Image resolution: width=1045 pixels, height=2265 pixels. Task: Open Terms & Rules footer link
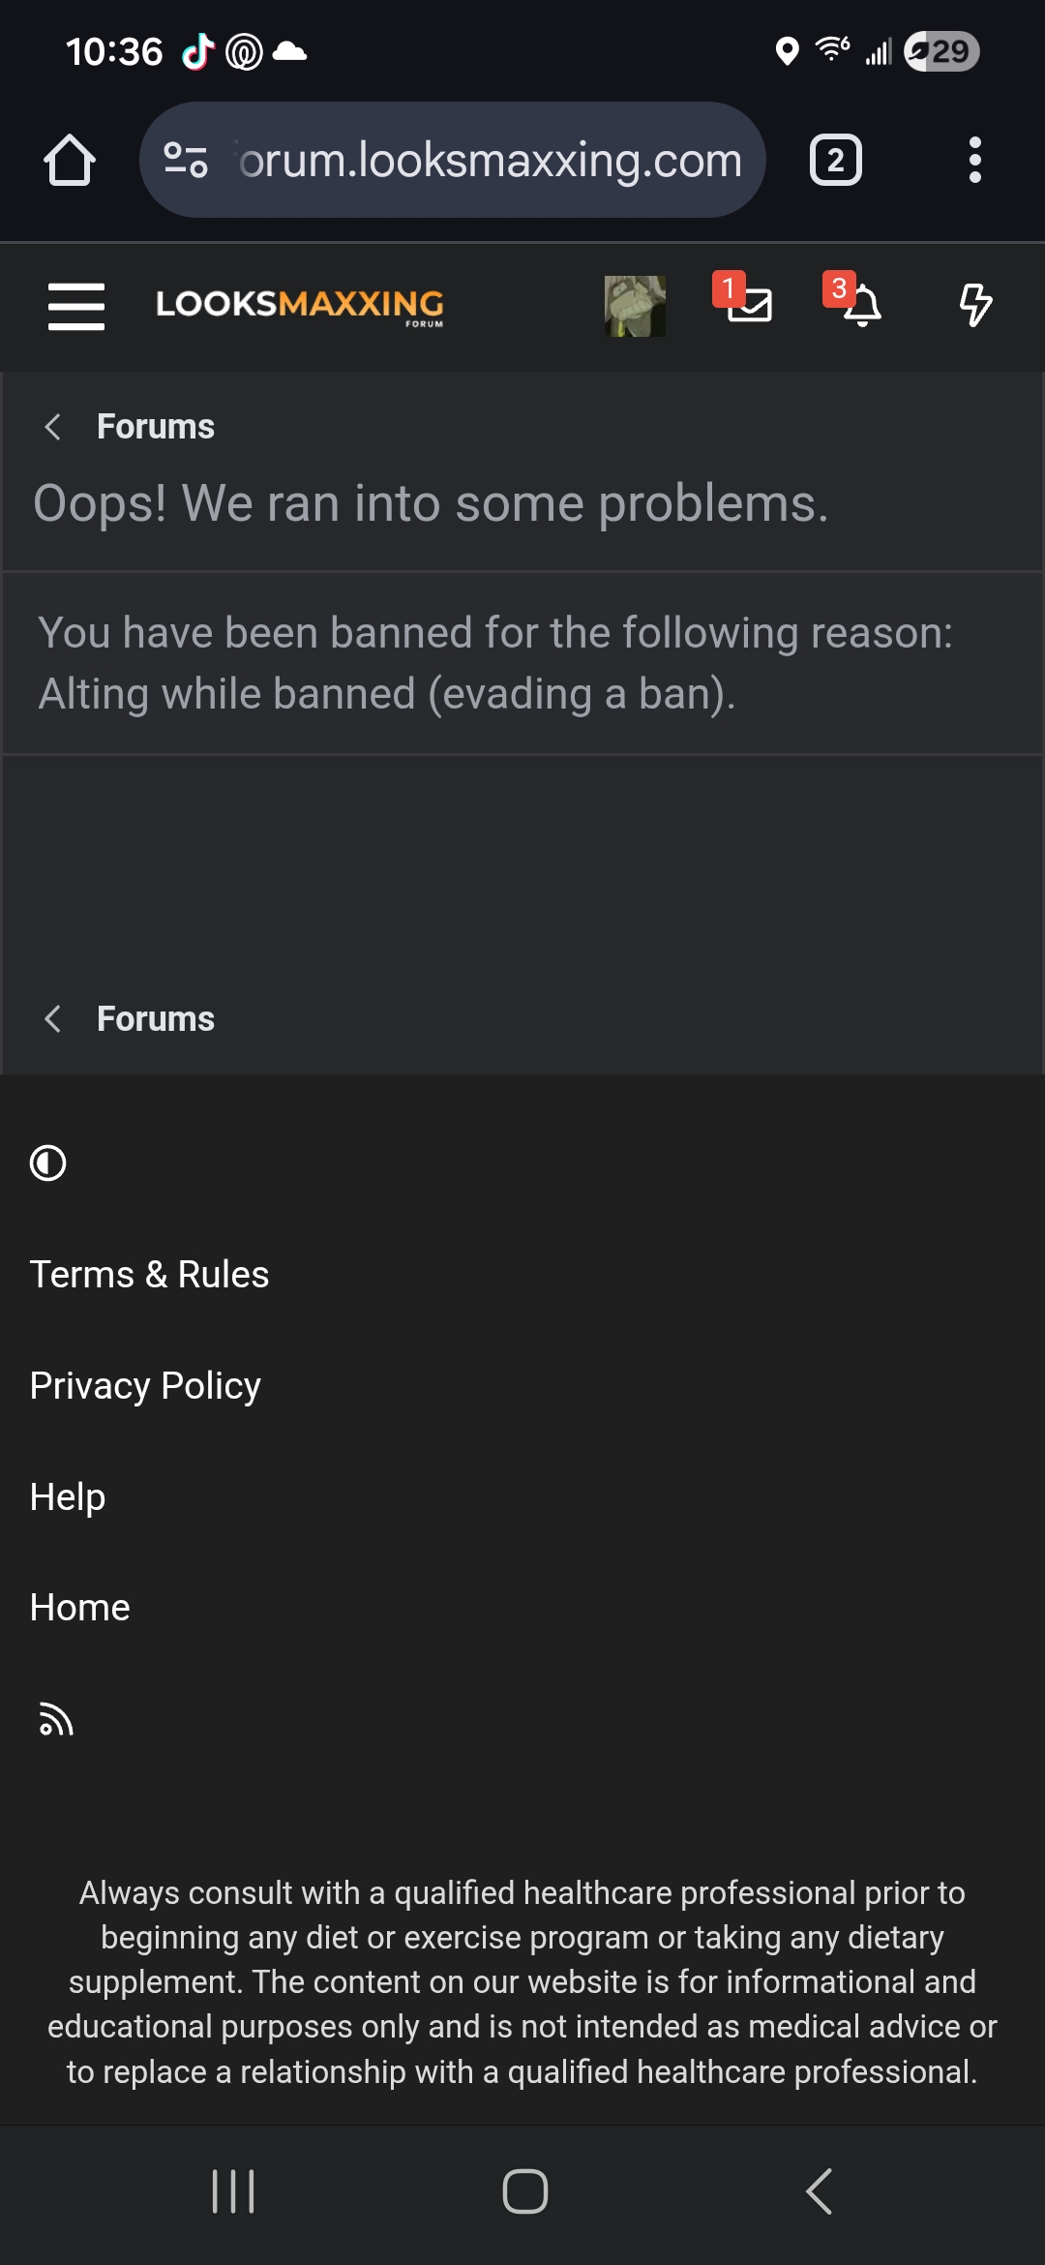(149, 1275)
